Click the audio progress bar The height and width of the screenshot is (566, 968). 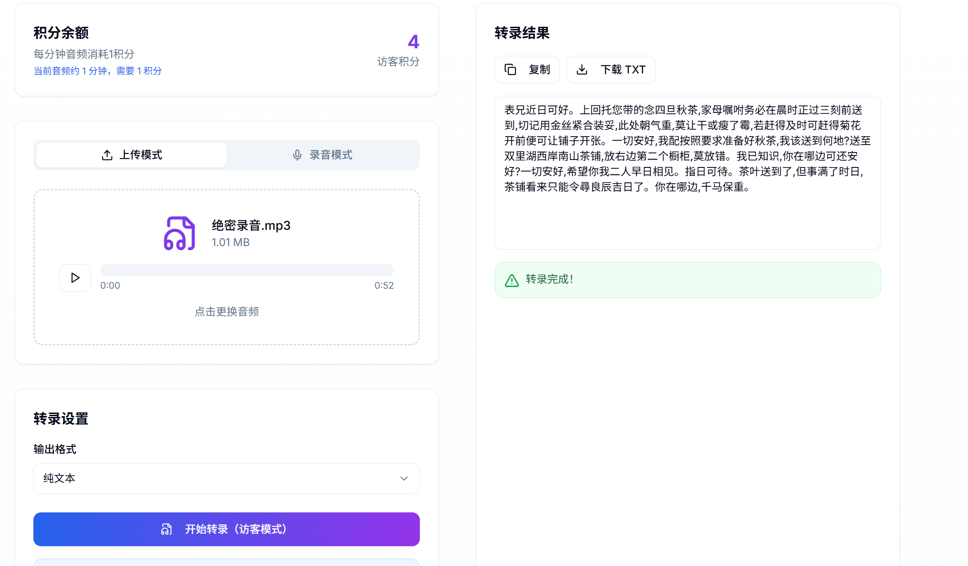coord(247,270)
